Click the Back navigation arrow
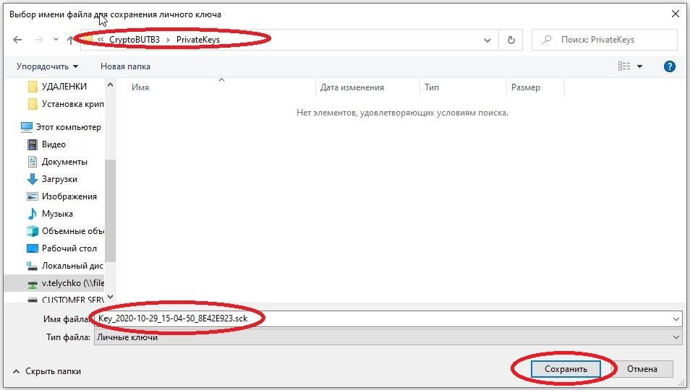Viewport: 690px width, 390px height. (x=18, y=40)
